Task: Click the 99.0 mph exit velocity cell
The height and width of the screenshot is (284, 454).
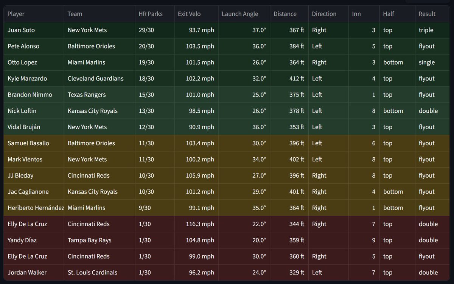Action: [196, 256]
